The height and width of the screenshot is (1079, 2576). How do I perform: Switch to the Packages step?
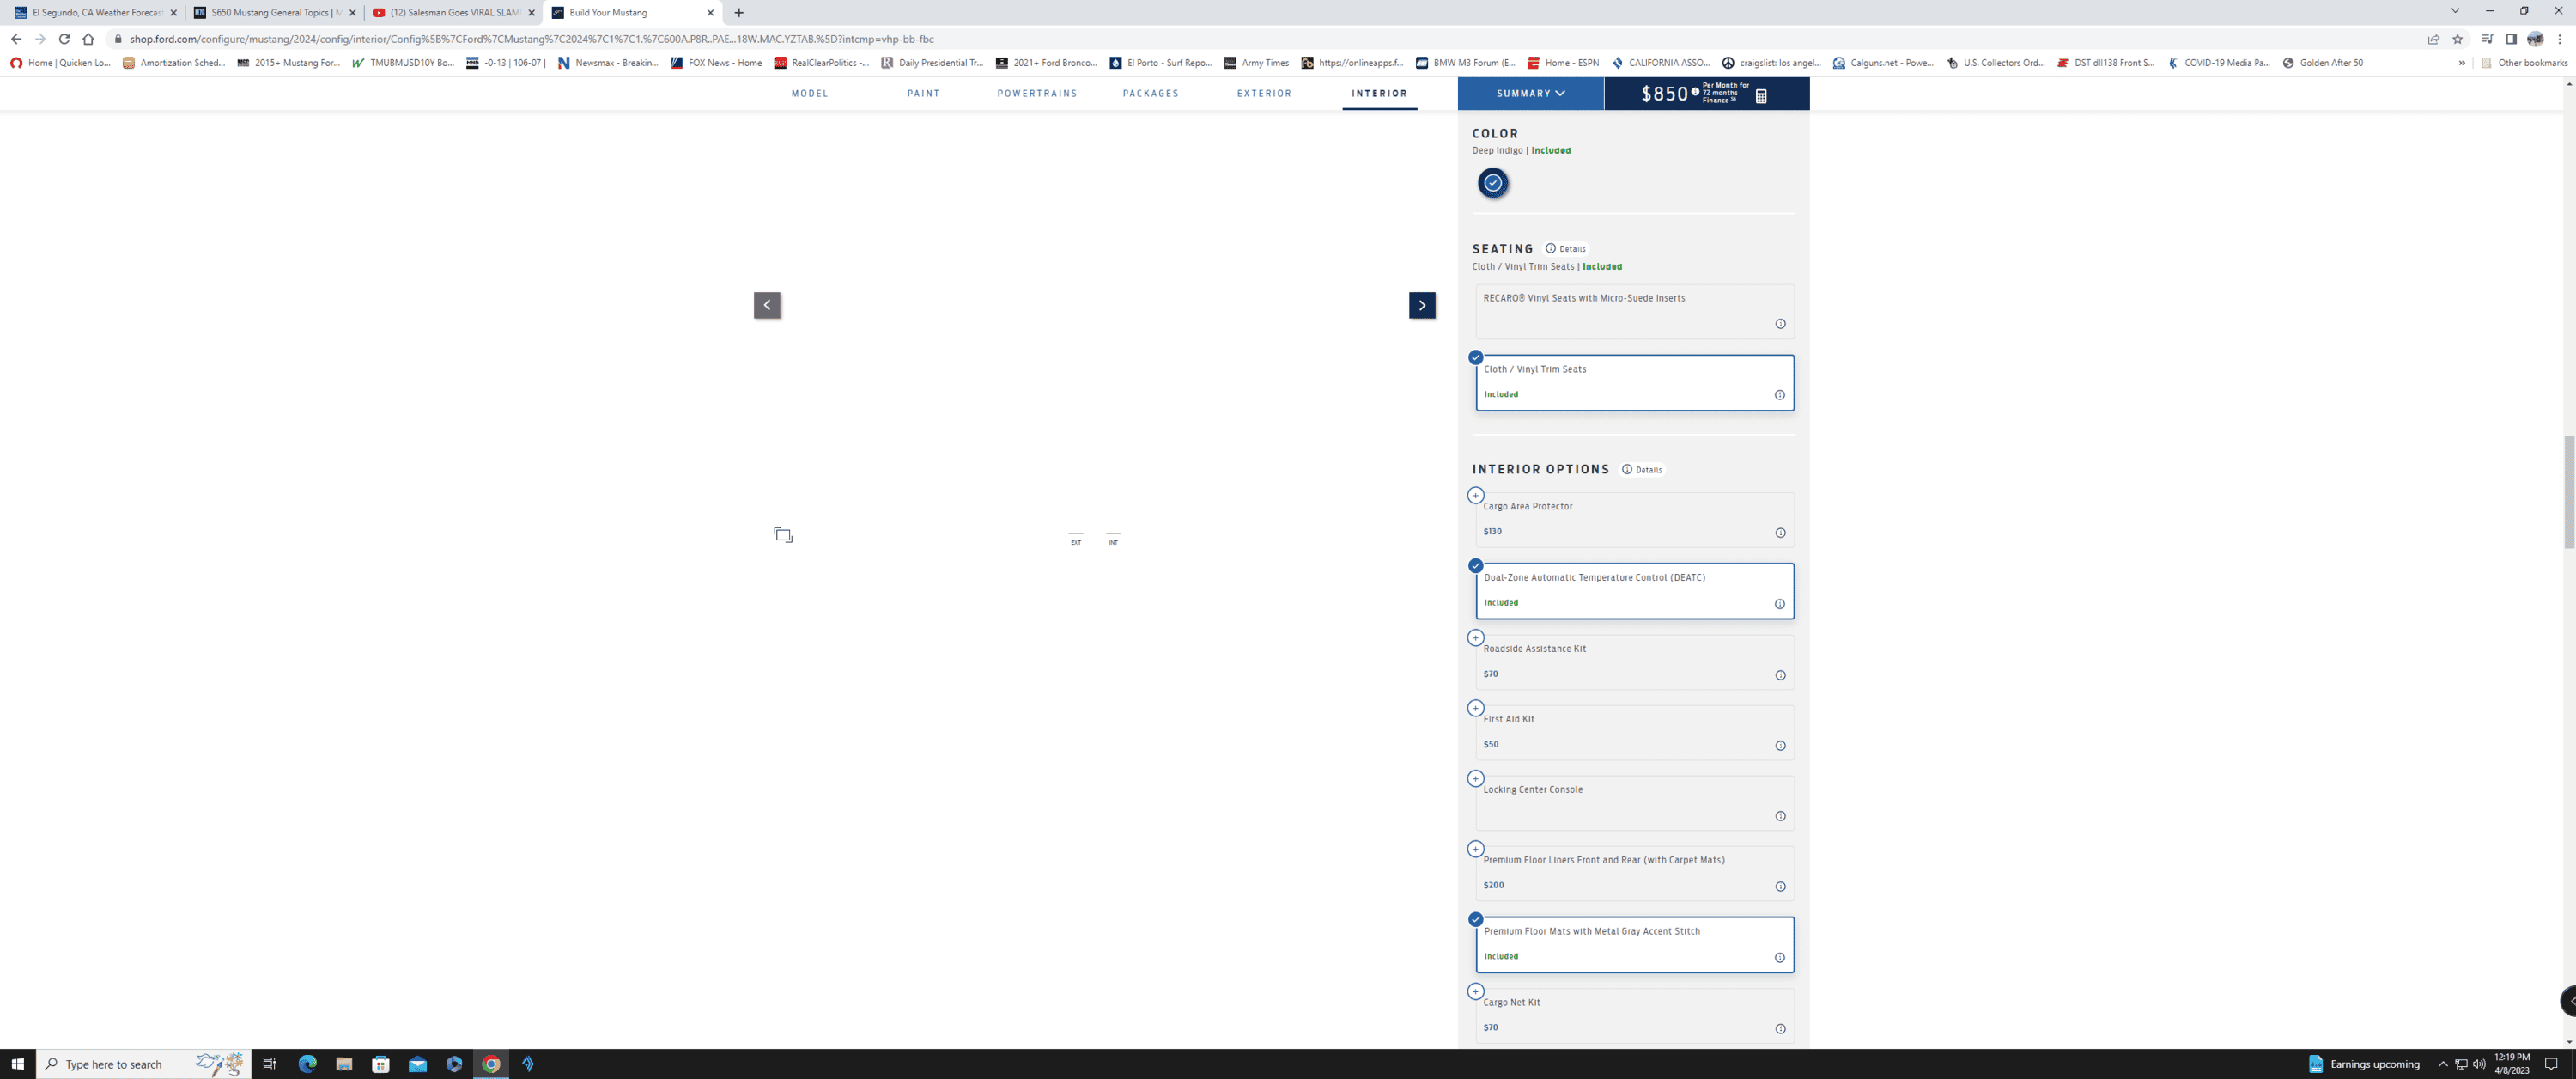[x=1150, y=93]
